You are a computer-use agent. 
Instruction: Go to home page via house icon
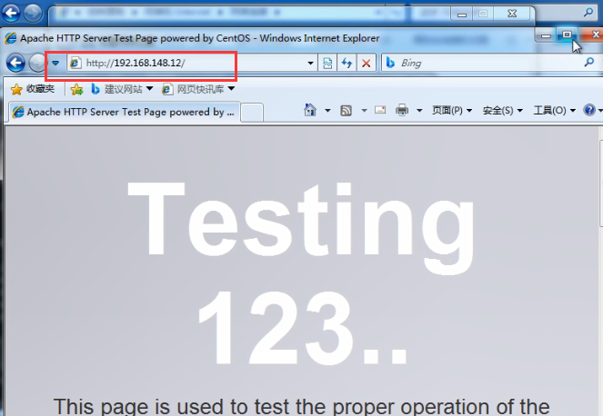310,110
